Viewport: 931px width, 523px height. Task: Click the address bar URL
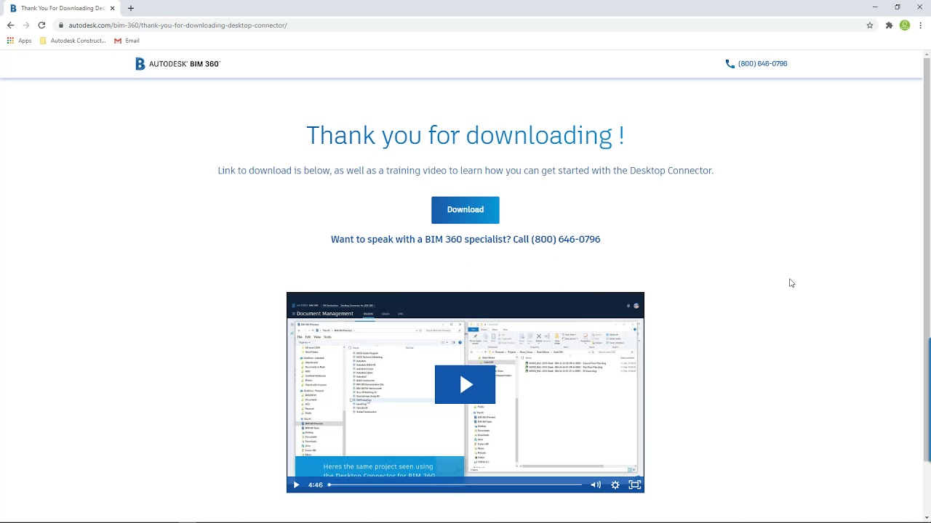178,25
